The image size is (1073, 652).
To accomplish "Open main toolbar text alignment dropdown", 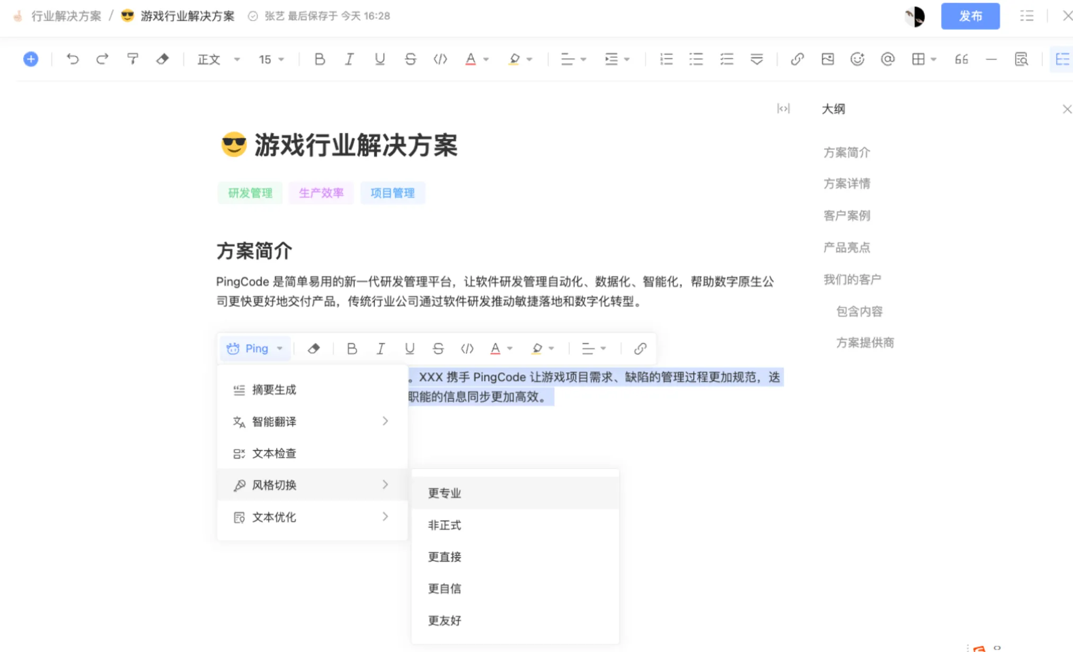I will coord(573,59).
